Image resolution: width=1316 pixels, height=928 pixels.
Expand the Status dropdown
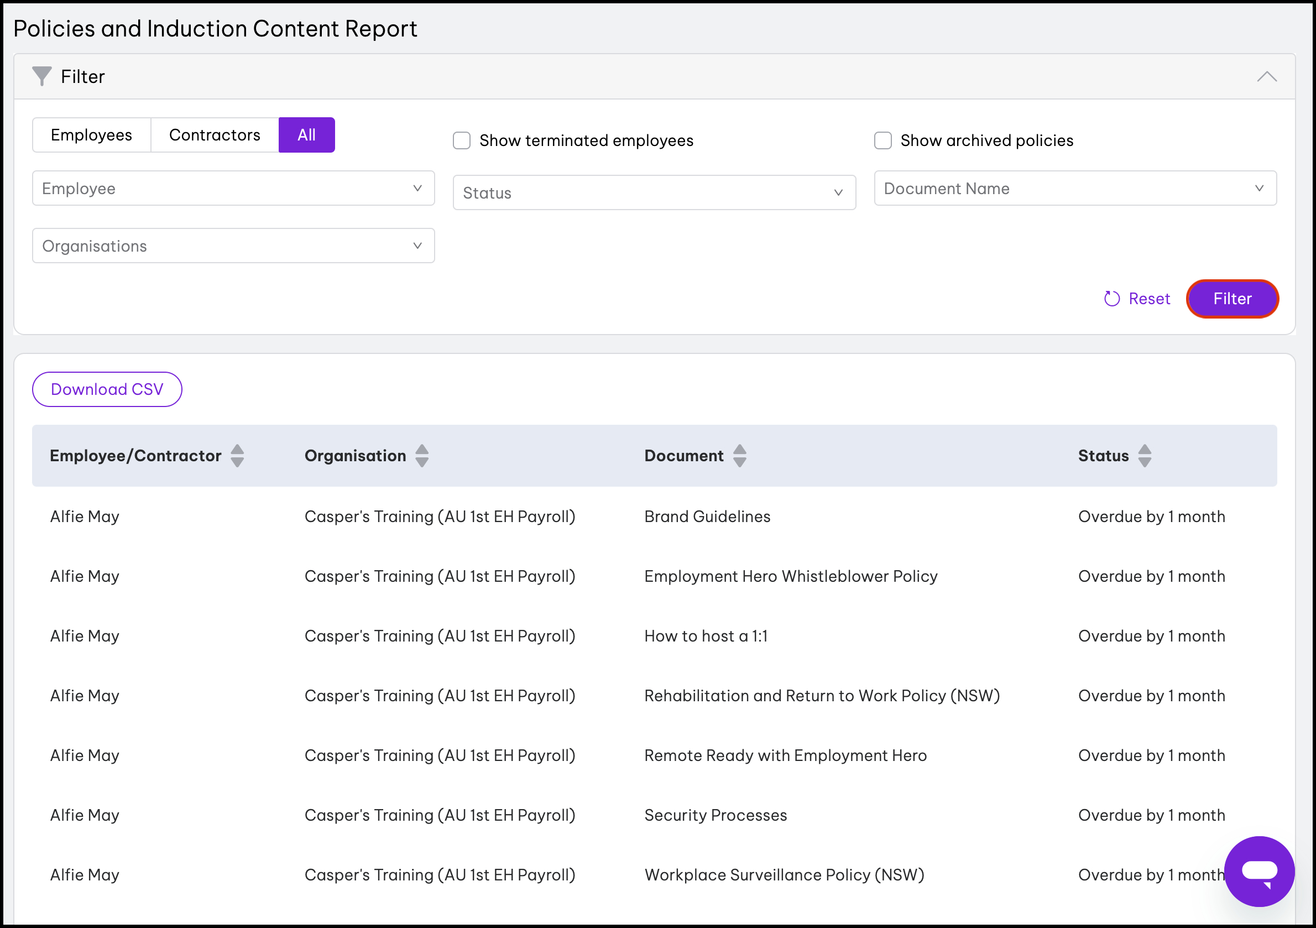click(x=654, y=192)
